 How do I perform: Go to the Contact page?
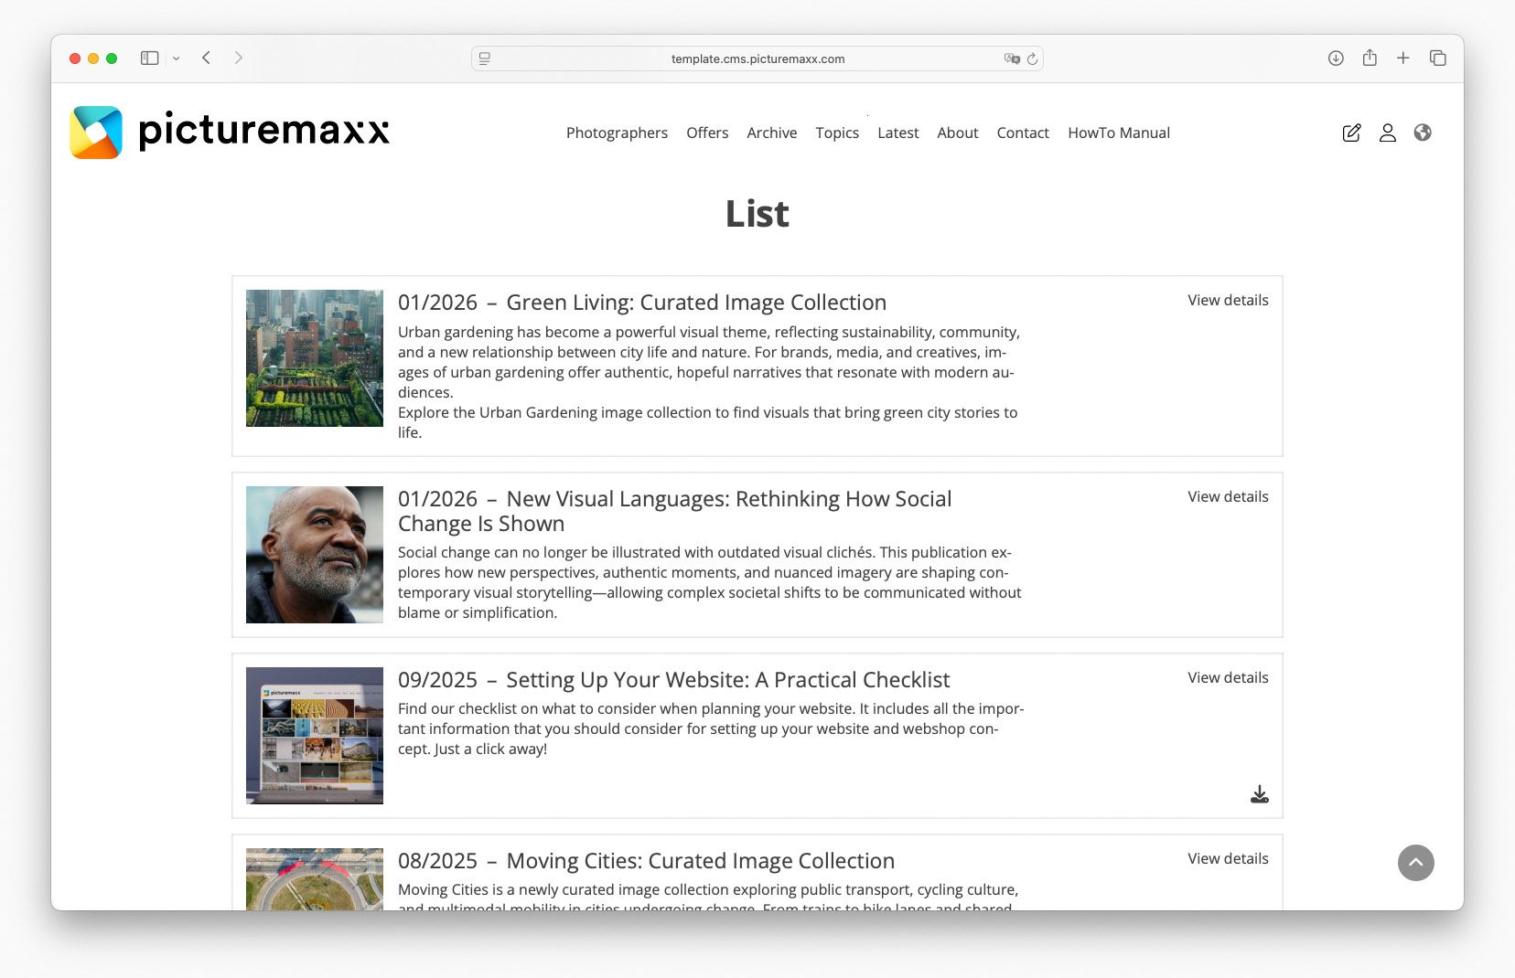tap(1023, 133)
